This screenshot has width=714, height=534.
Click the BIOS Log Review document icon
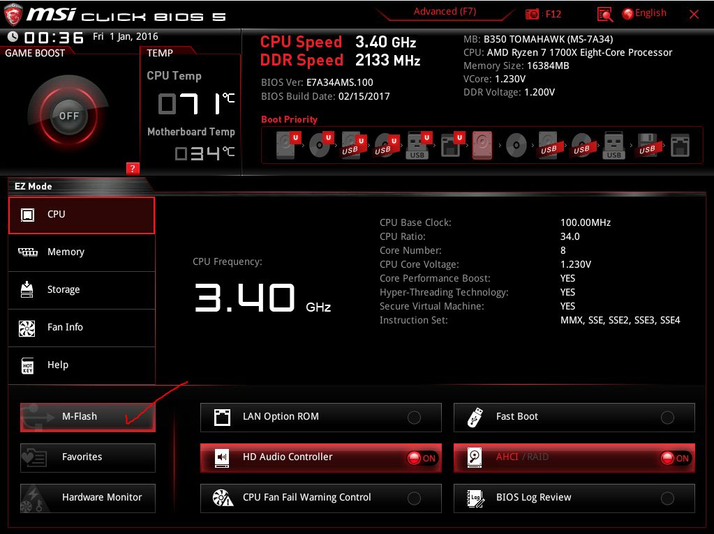click(475, 498)
